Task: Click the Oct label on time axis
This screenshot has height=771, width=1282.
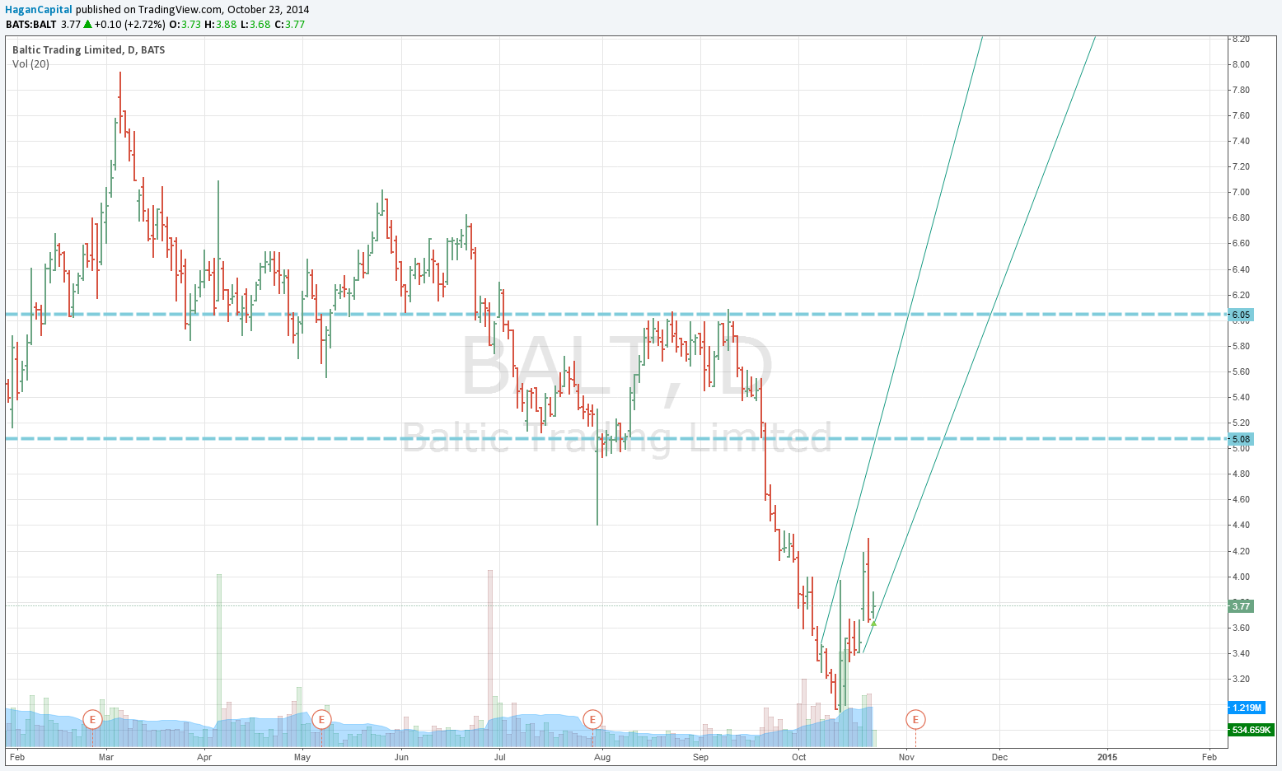Action: click(799, 757)
